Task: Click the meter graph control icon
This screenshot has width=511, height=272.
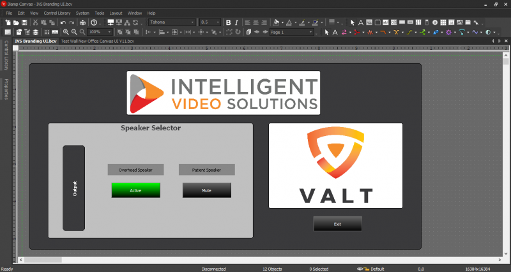Action: 459,22
